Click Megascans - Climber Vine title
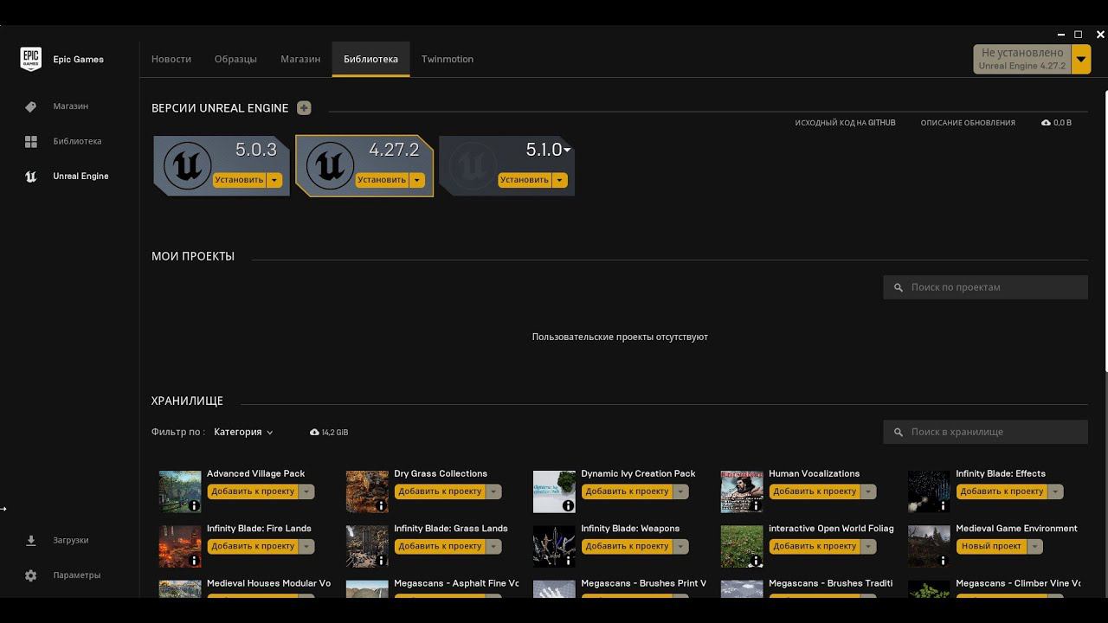 [1018, 583]
